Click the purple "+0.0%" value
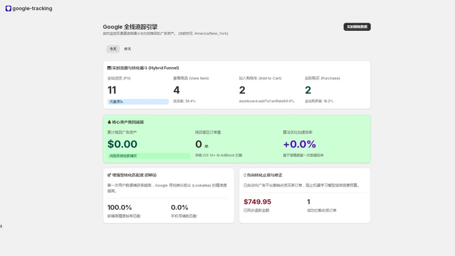The width and height of the screenshot is (455, 256). coord(300,144)
